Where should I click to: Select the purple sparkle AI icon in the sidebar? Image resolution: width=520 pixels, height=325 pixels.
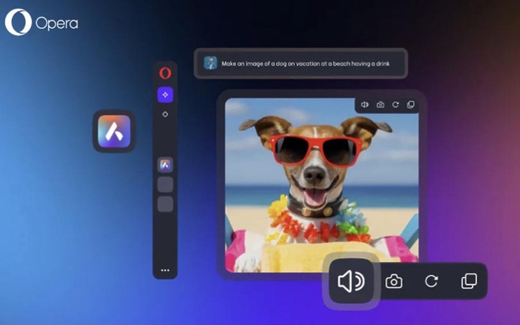165,95
